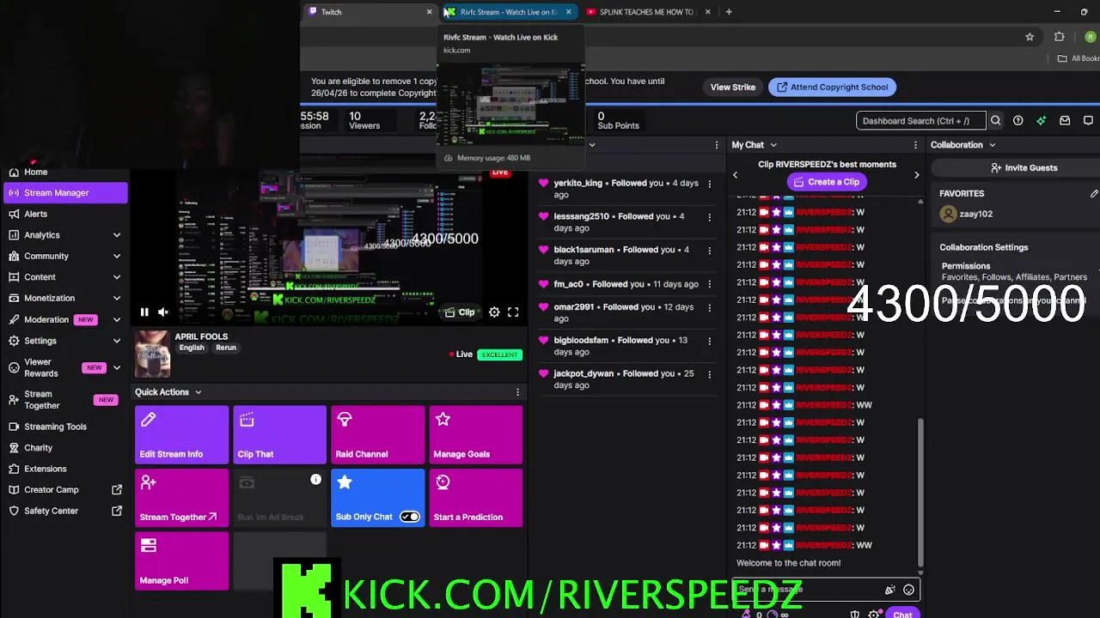Open the whispers speech-bubble icon

(x=1088, y=121)
